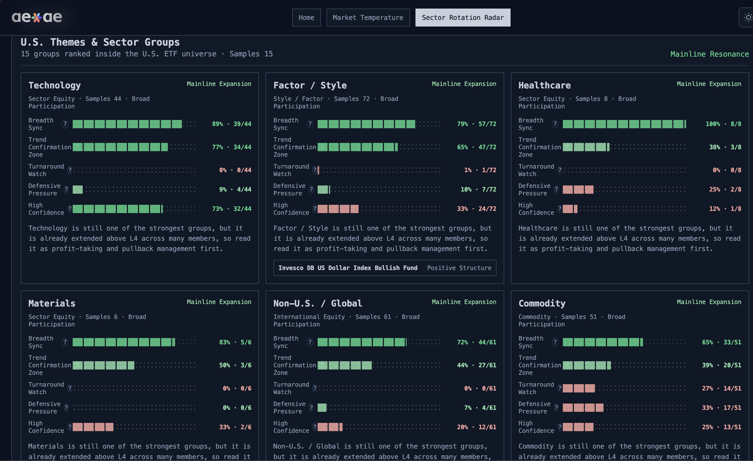The height and width of the screenshot is (461, 753).
Task: Open Commodity Breadth Sync help icon
Action: 555,342
